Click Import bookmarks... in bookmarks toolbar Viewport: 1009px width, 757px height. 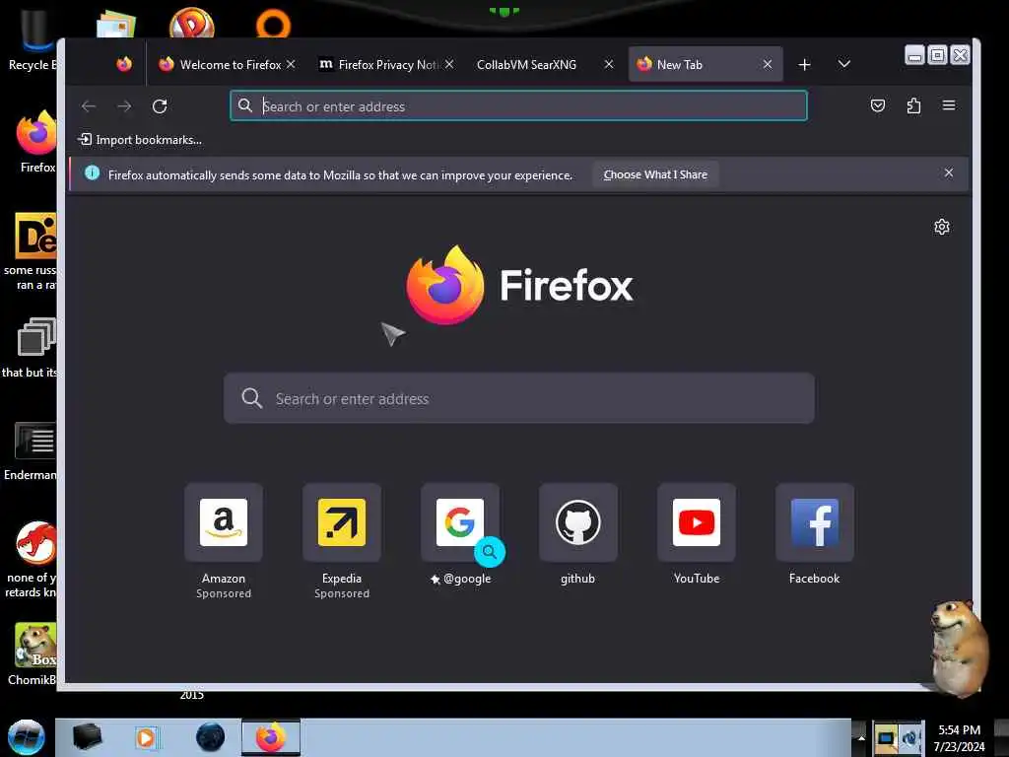(140, 140)
